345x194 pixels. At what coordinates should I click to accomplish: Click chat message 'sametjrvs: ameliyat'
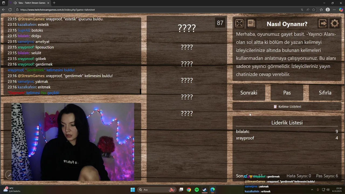click(29, 41)
